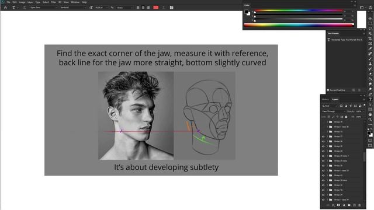Viewport: 374px width, 210px height.
Task: Open the font style dropdown
Action: [73, 8]
